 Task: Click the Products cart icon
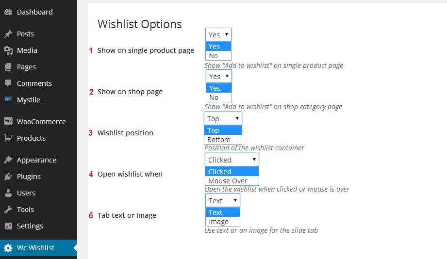click(8, 138)
